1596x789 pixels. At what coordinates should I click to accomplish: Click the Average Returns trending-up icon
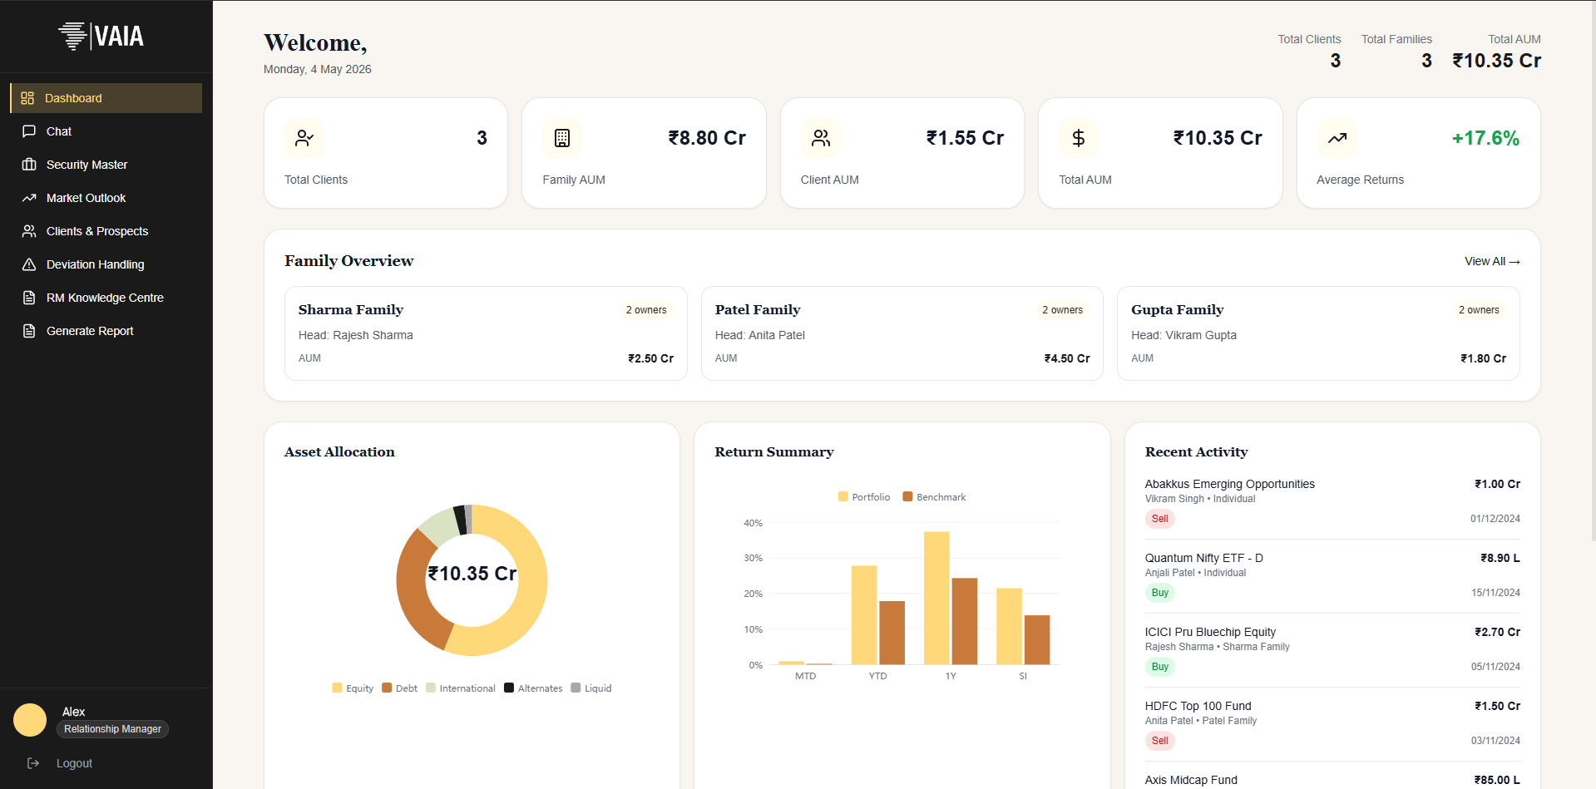(1337, 138)
